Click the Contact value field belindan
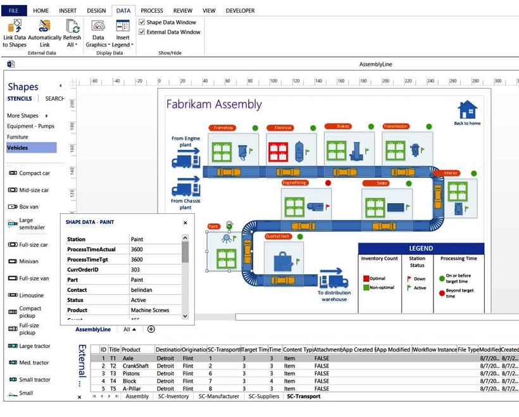The width and height of the screenshot is (519, 417). (156, 290)
